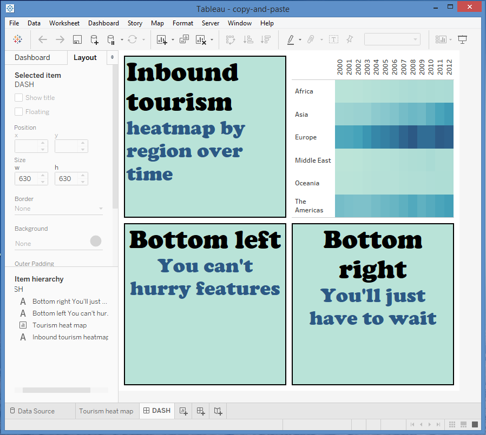Toggle the Show title checkbox
Screen dimensions: 486x435
point(19,98)
